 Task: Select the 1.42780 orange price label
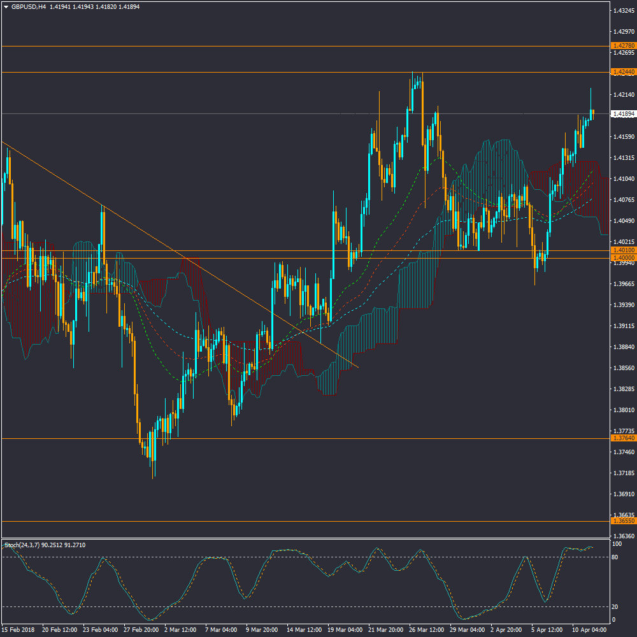(622, 46)
